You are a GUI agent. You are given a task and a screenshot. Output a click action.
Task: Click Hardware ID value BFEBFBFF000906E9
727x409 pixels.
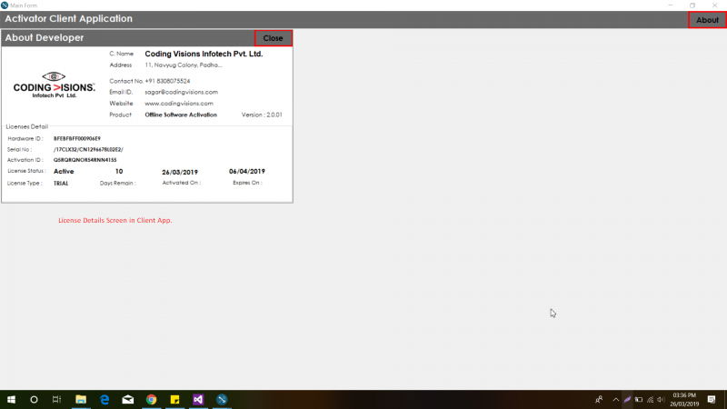click(77, 139)
